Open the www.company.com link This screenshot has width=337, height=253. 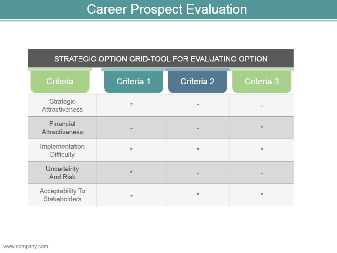click(x=26, y=246)
